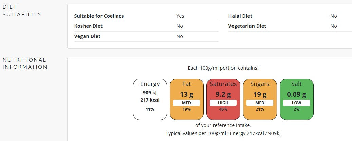Click the orange Fat 13 g tile
Image resolution: width=352 pixels, height=141 pixels.
186,99
